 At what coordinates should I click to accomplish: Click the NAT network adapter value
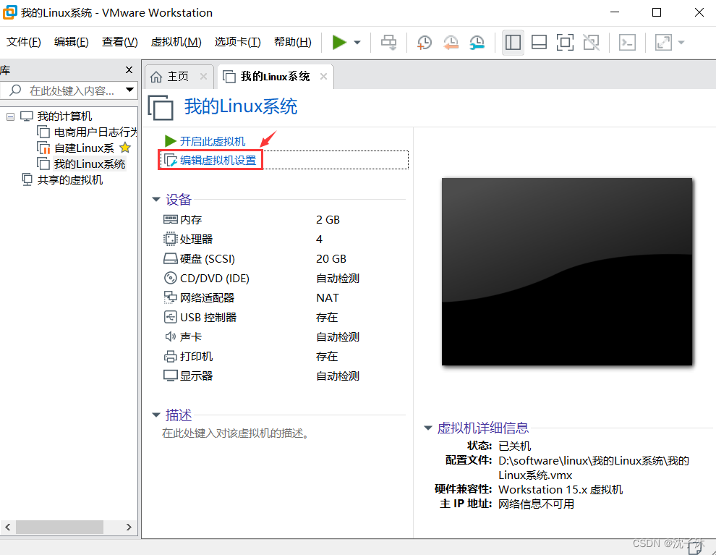[328, 298]
